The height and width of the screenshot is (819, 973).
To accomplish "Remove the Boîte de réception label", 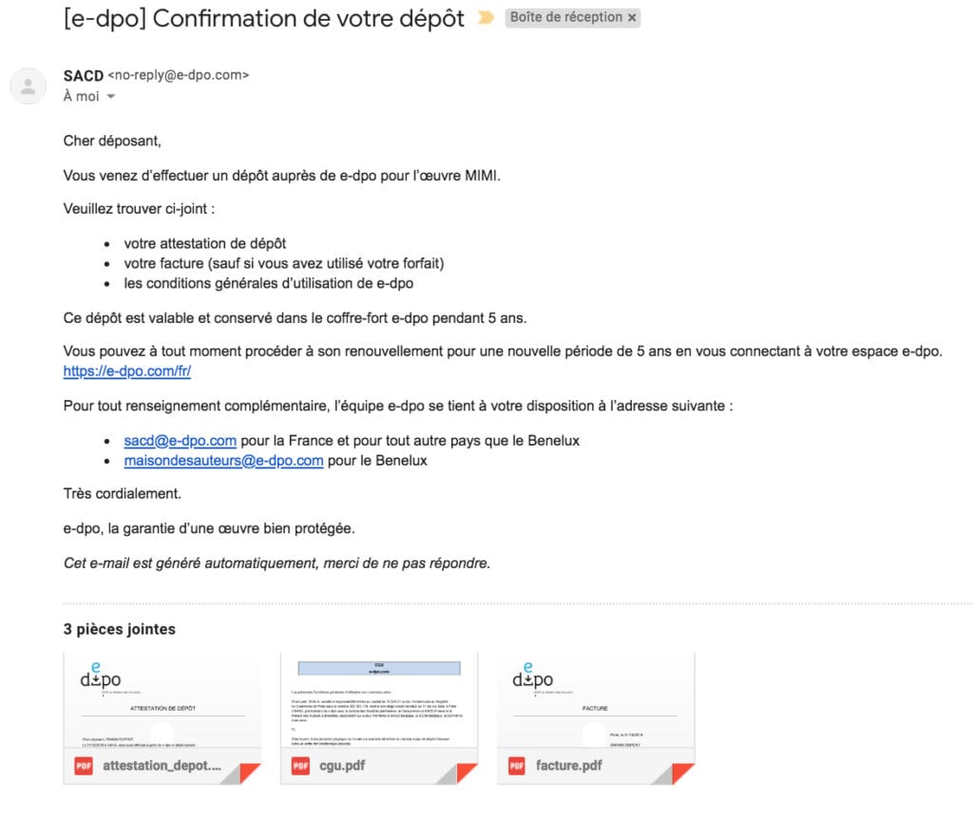I will coord(632,18).
